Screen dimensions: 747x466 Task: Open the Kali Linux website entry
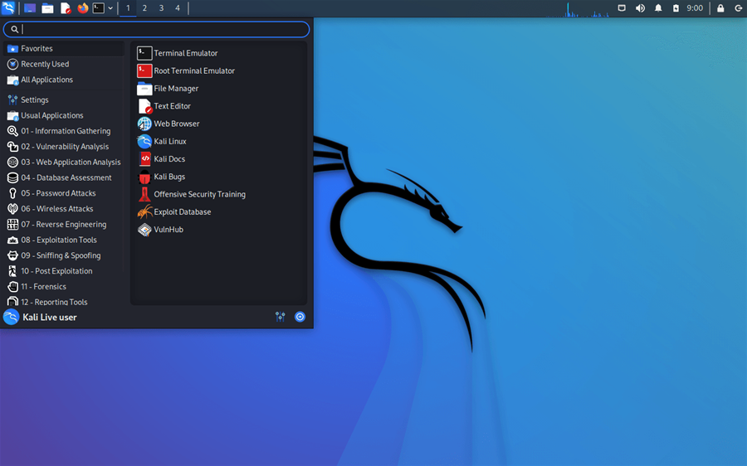tap(218, 141)
